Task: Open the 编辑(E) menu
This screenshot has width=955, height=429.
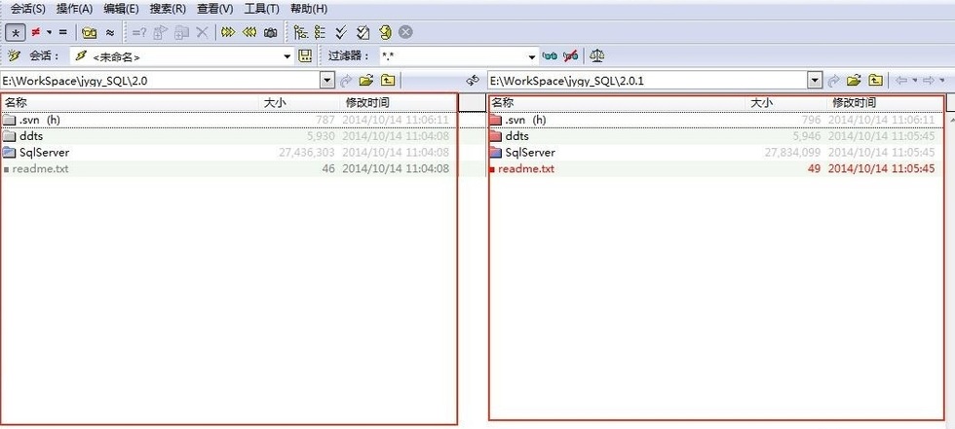Action: point(122,9)
